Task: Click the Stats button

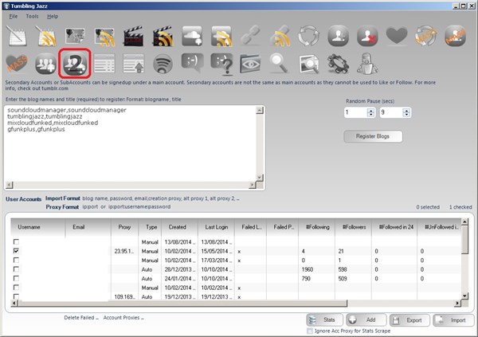Action: (x=325, y=320)
